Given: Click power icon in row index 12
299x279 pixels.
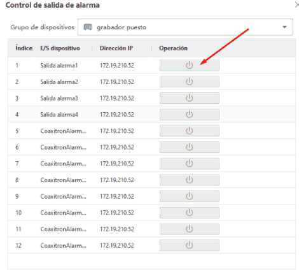Looking at the screenshot, I should (x=190, y=245).
